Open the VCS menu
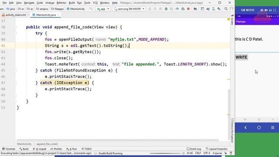Screen dimensions: 279x157 click(x=95, y=3)
